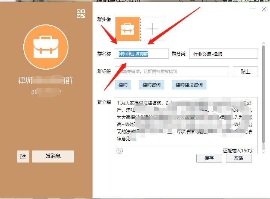
Task: Click the large round briefcase group avatar
Action: pos(46,49)
